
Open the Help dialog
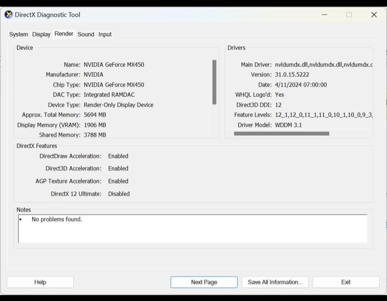[x=40, y=282]
